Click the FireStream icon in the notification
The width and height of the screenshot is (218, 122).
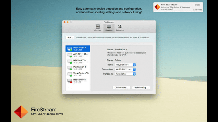pos(157,7)
